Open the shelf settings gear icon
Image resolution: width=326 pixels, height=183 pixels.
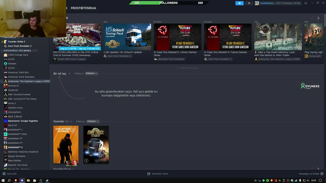[67, 18]
